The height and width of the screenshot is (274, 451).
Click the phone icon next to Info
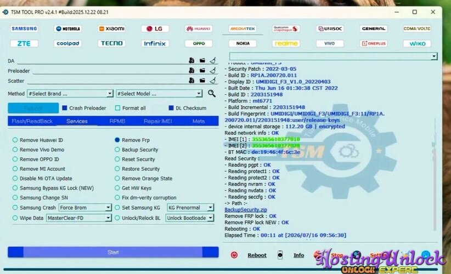tap(280, 255)
